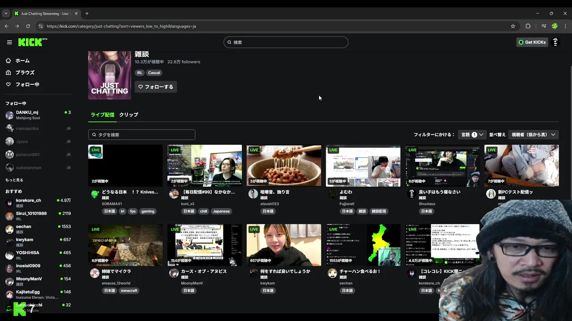Select the 雑談配信 tag under よむわ
Image resolution: width=572 pixels, height=321 pixels.
[x=379, y=211]
